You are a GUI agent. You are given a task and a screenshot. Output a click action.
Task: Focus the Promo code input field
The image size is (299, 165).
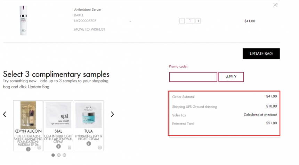pyautogui.click(x=193, y=77)
